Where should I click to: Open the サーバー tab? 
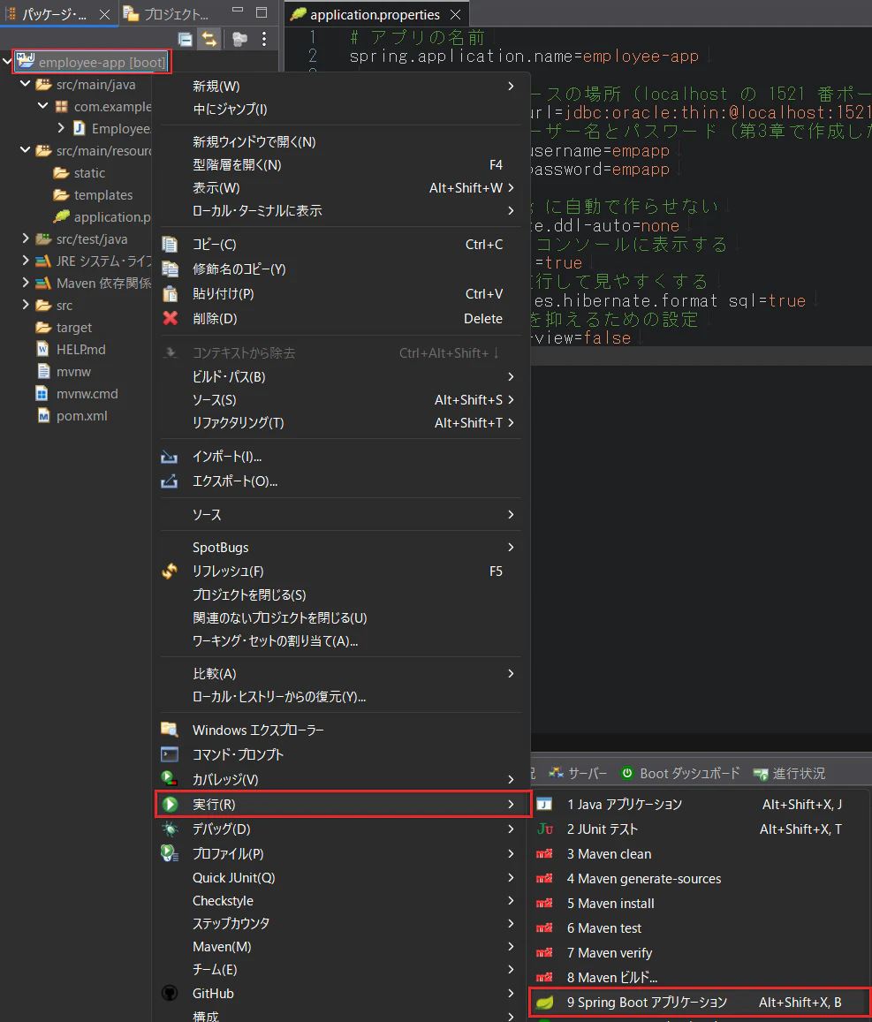tap(578, 773)
